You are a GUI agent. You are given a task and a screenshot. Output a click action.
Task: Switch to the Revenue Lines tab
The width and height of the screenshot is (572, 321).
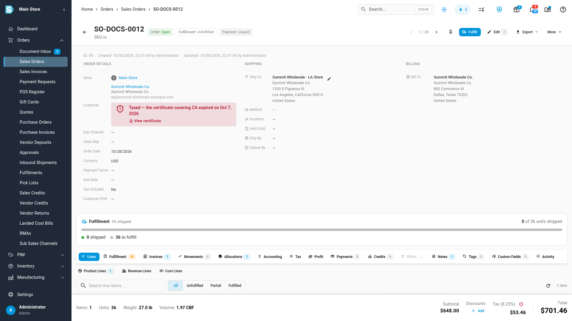[x=137, y=271]
